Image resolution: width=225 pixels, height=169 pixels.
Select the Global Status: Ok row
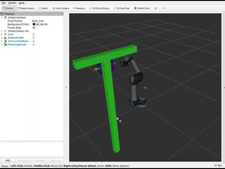32,31
